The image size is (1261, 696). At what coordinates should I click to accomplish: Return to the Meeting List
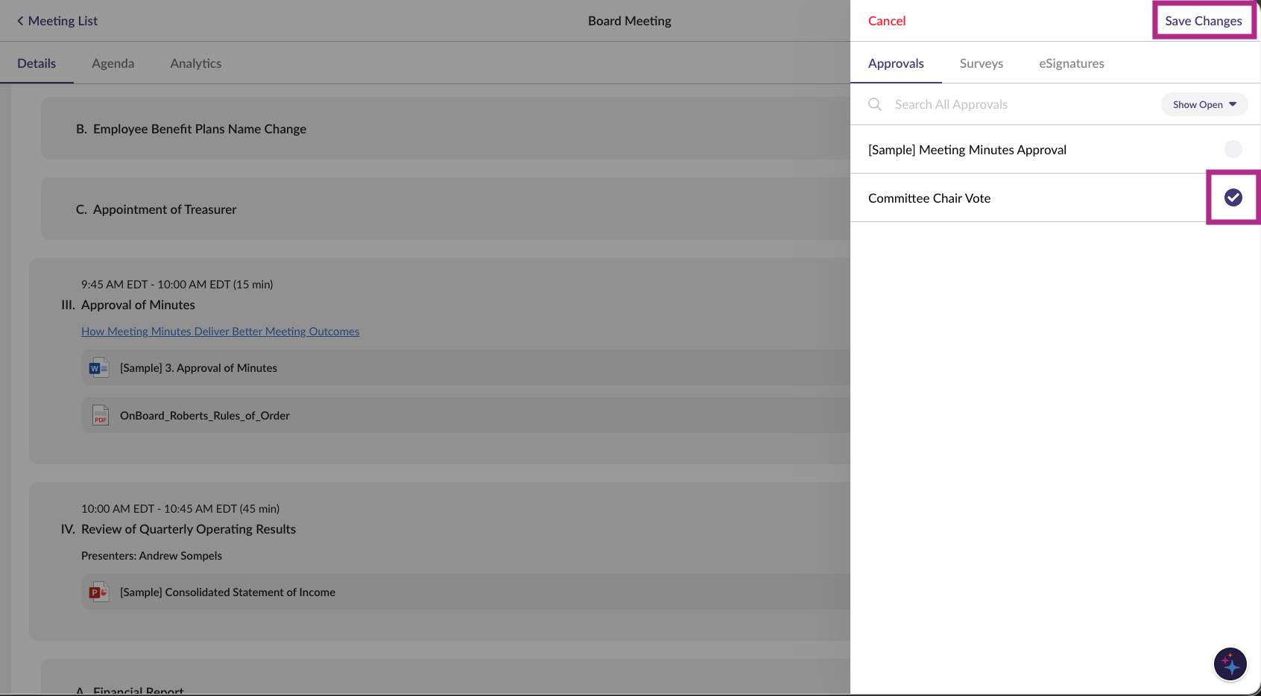click(57, 20)
